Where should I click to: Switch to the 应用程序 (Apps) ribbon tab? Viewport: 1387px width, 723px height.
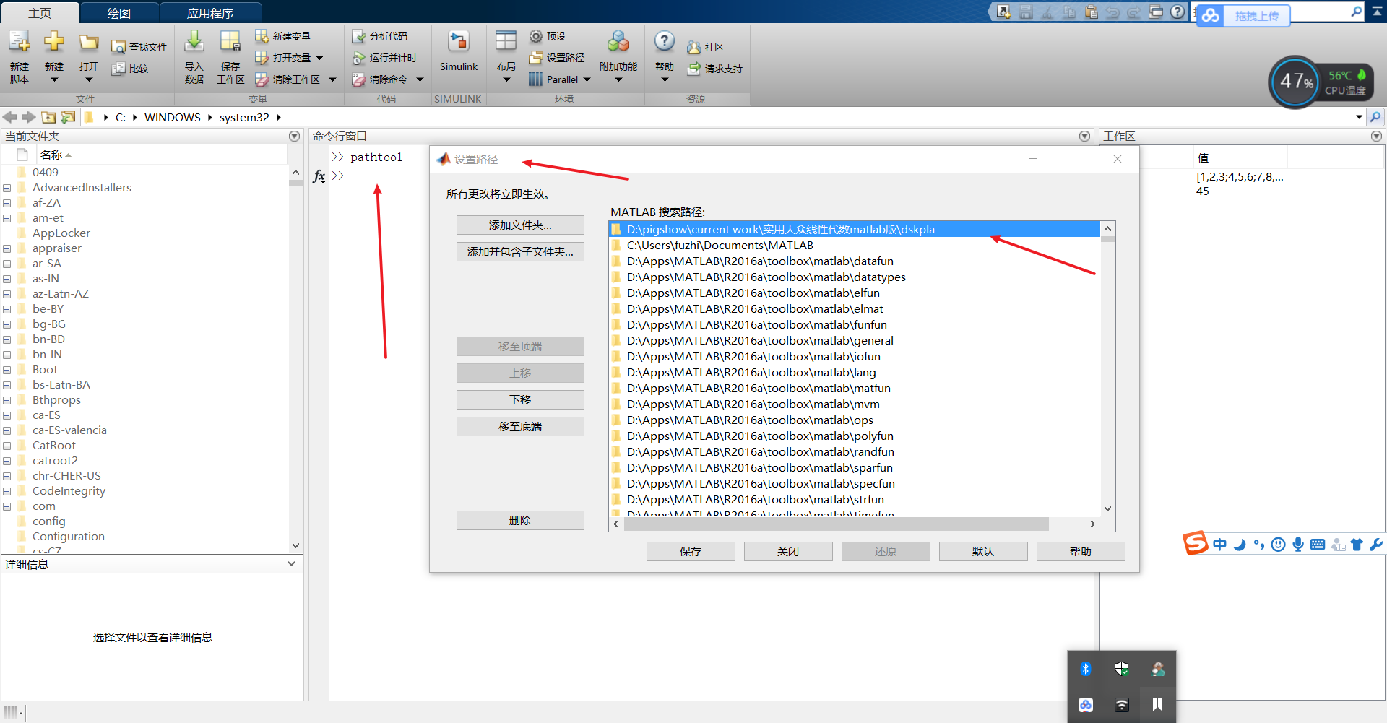click(210, 12)
